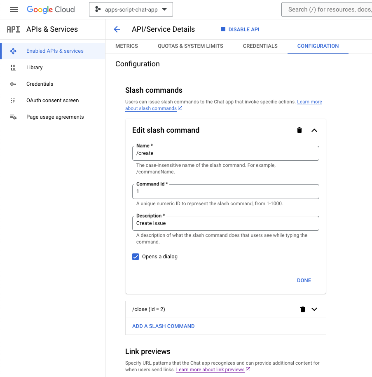This screenshot has width=372, height=377.
Task: Switch to the Quotas & System Limits tab
Action: (x=190, y=46)
